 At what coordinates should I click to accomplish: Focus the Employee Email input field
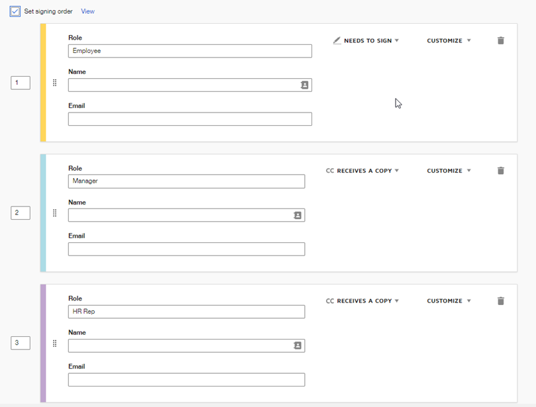[x=189, y=119]
